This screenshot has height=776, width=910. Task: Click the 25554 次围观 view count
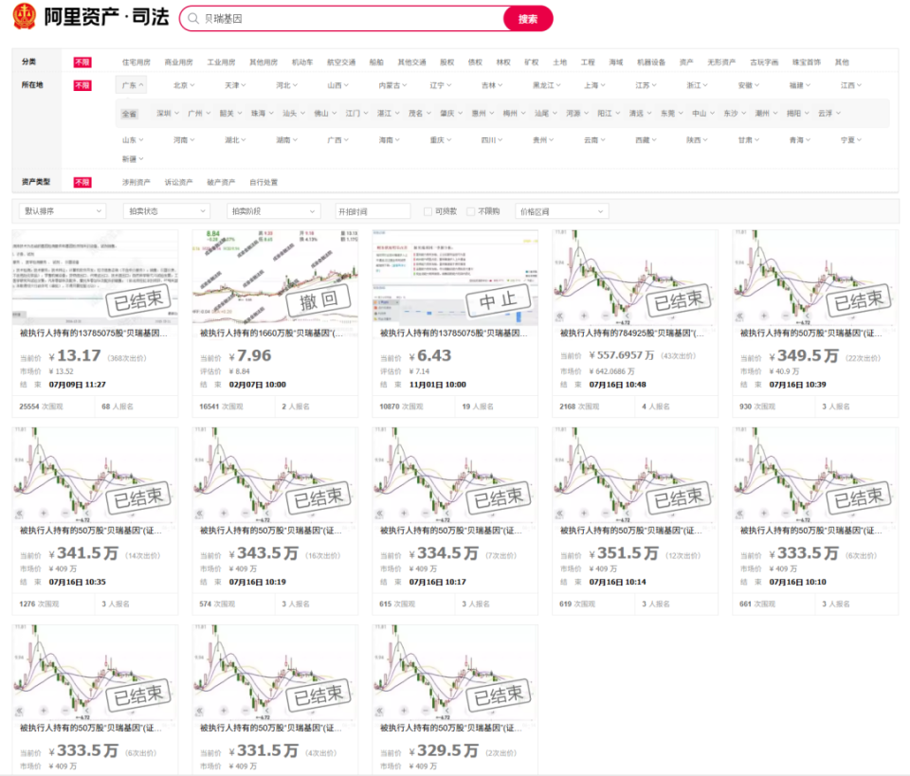click(x=41, y=406)
